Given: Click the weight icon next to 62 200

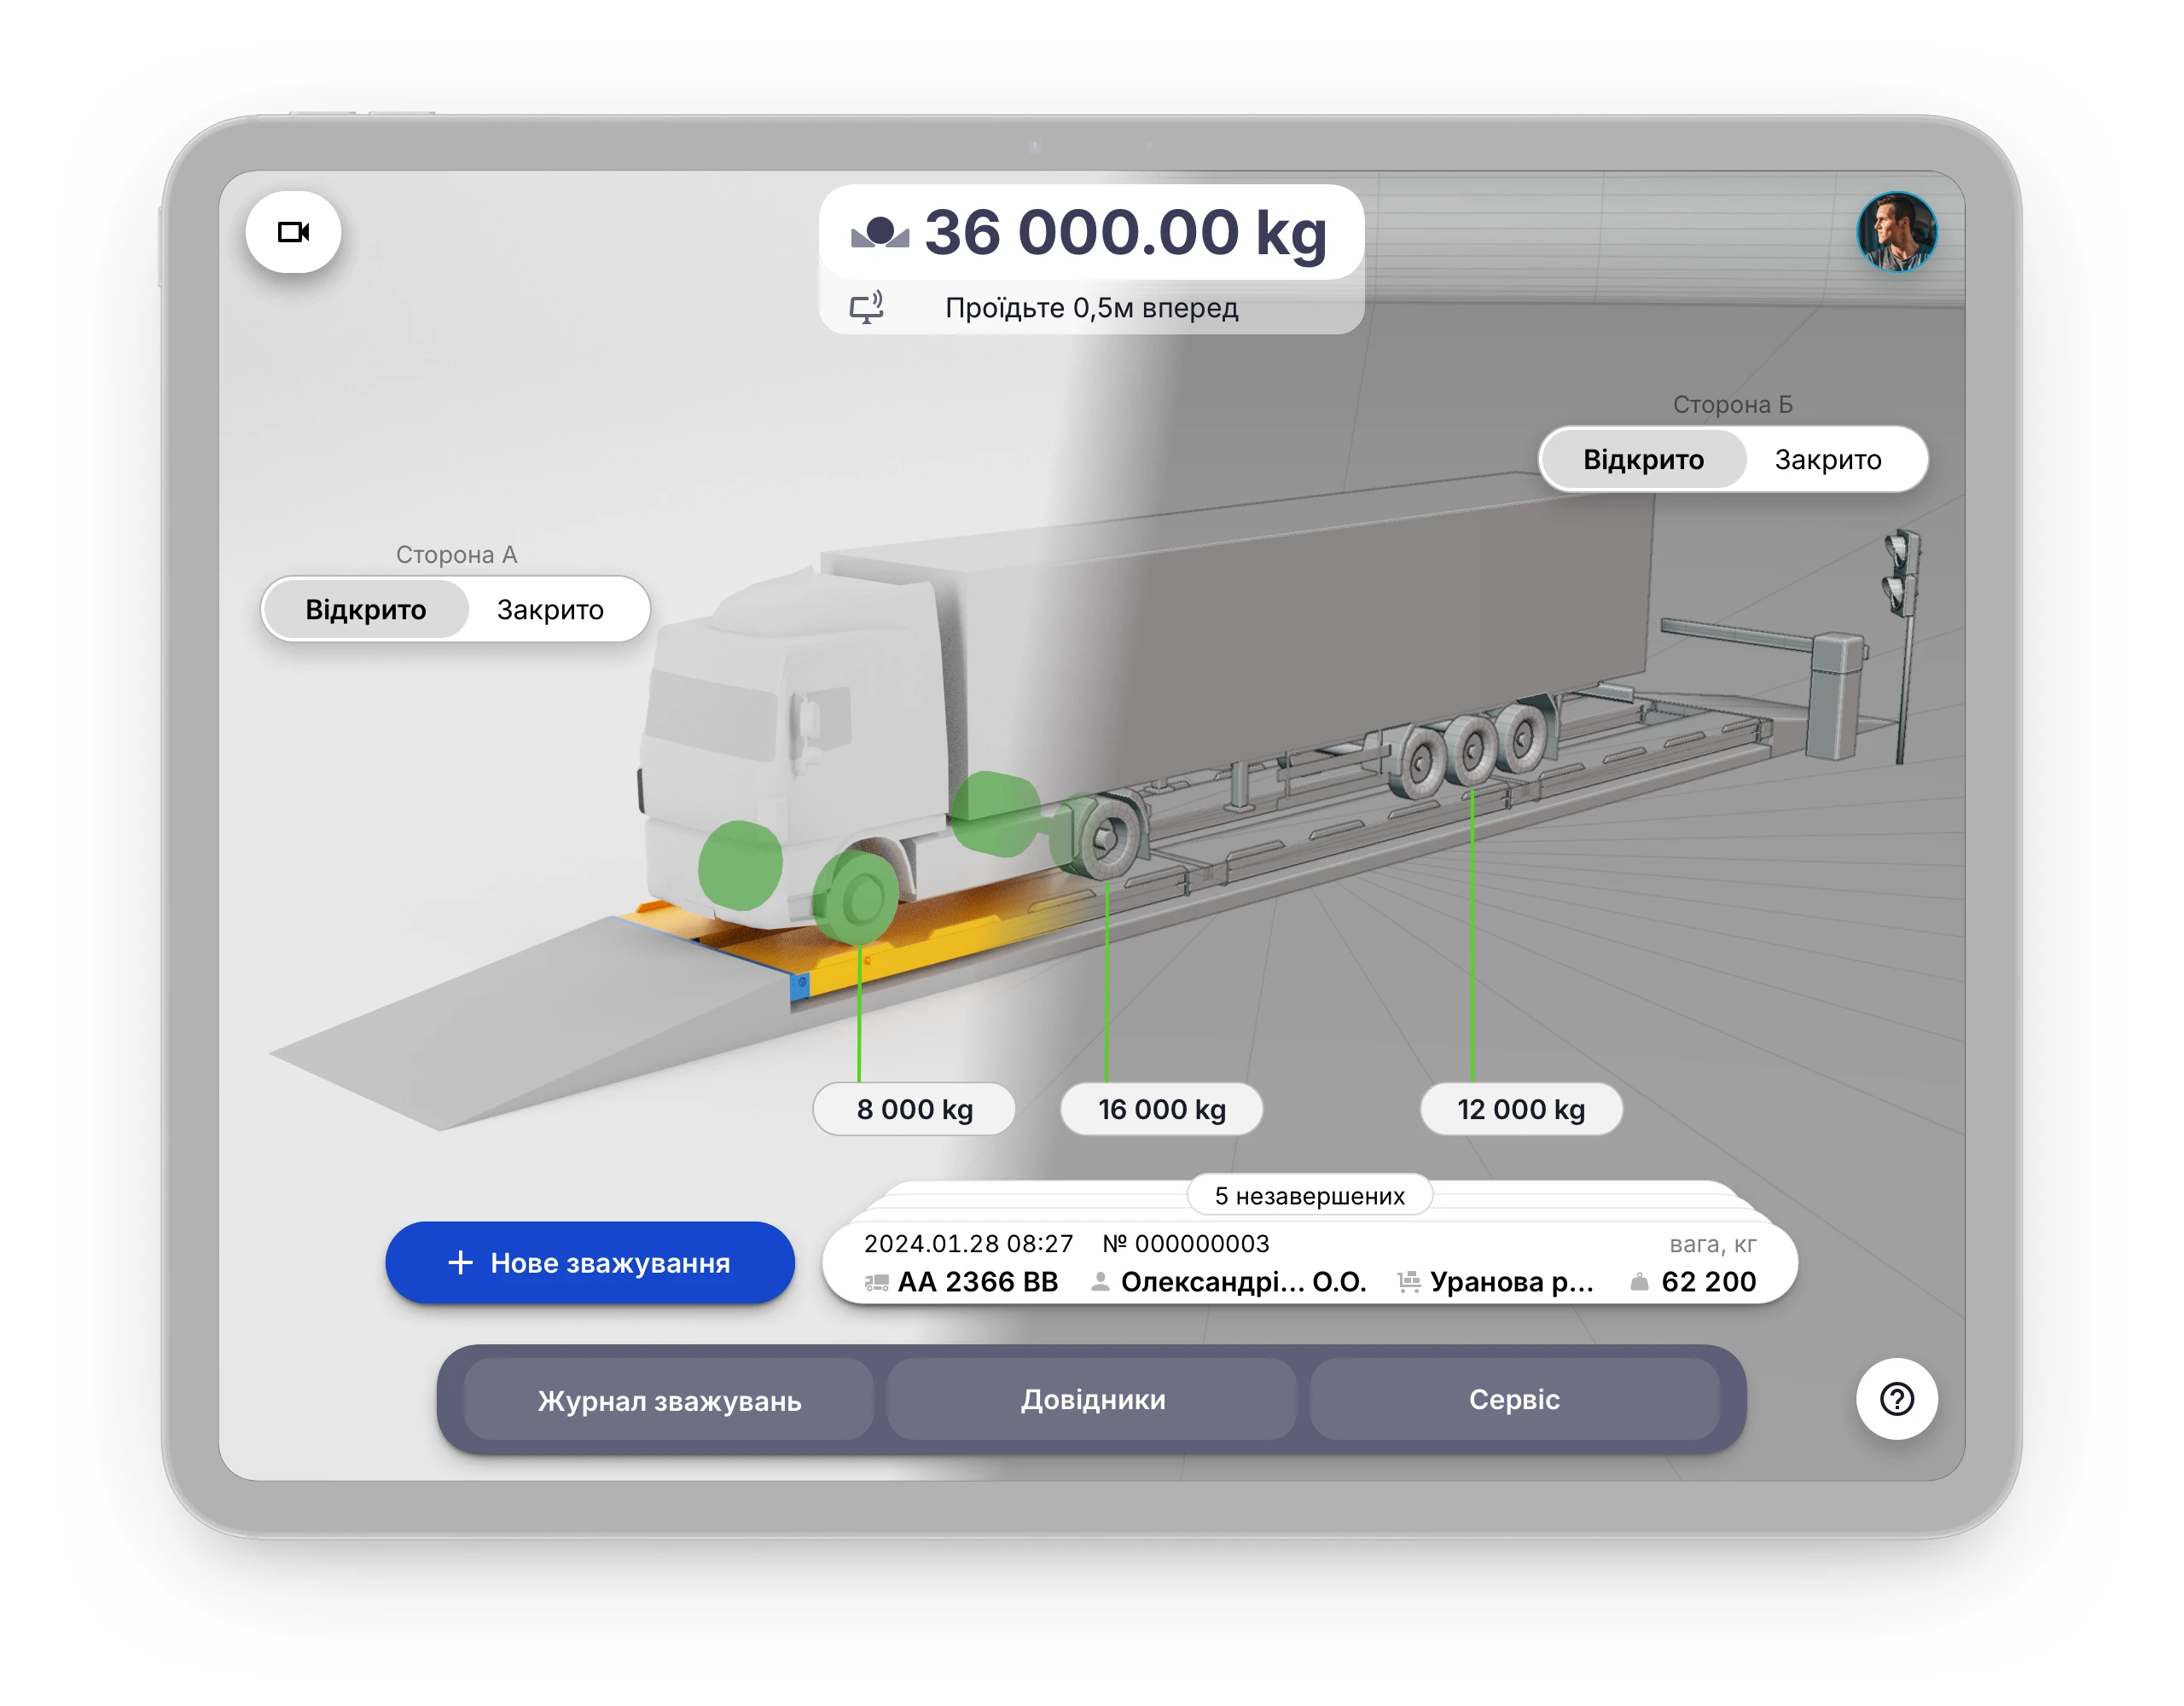Looking at the screenshot, I should click(1639, 1282).
